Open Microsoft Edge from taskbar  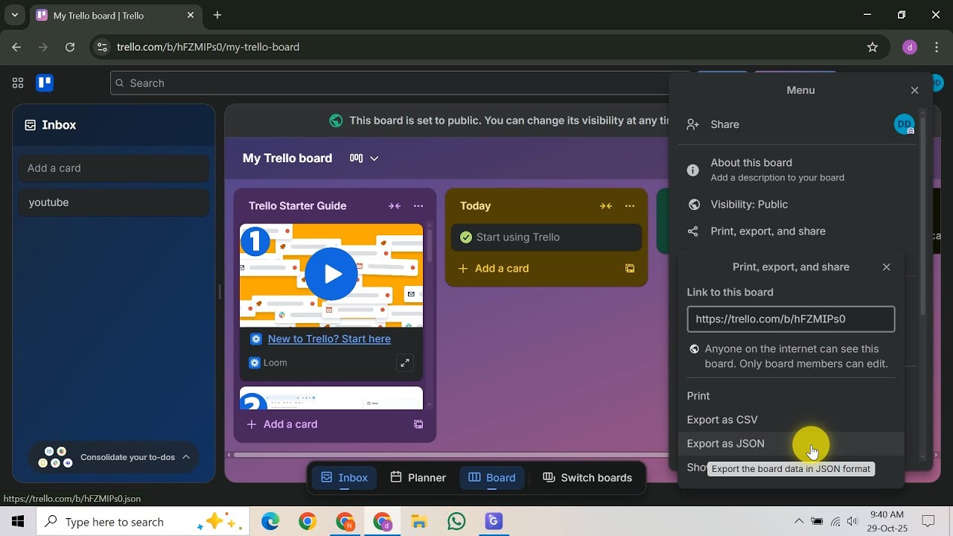click(270, 522)
